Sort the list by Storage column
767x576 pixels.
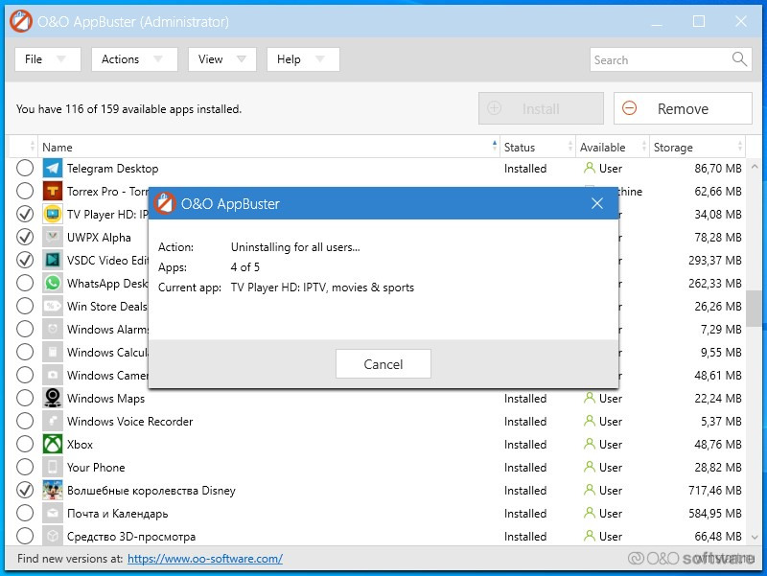point(697,148)
